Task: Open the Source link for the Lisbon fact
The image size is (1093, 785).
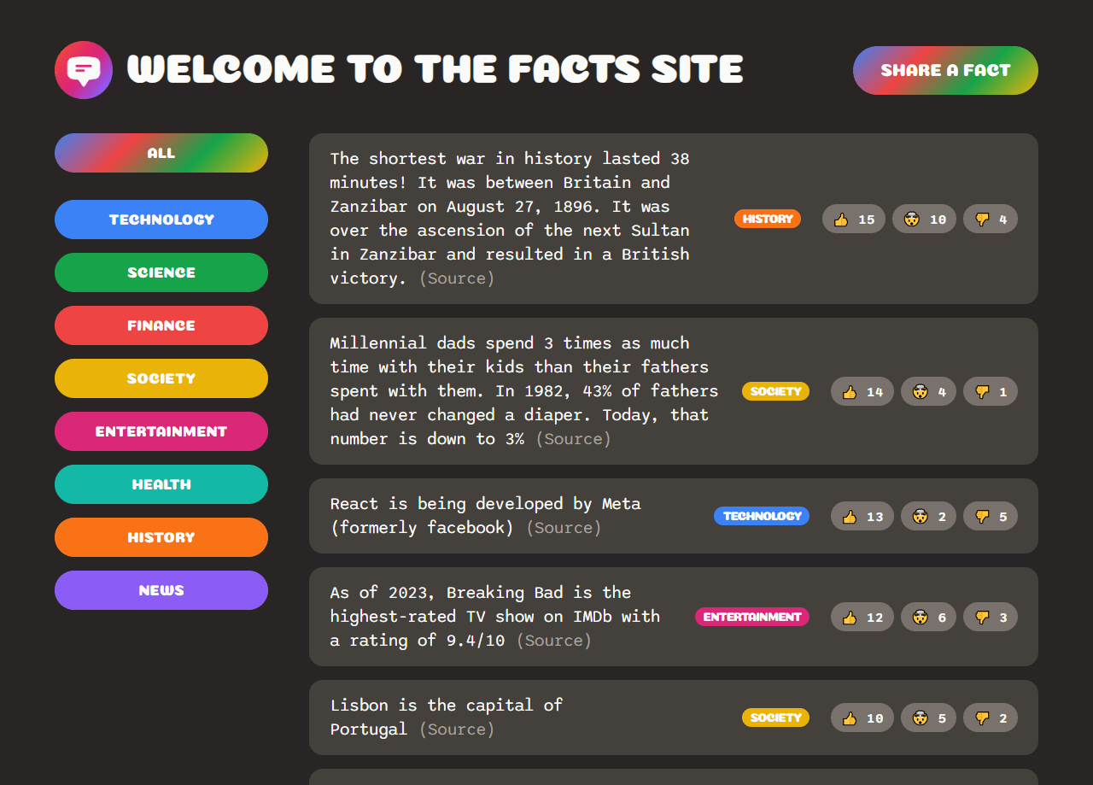Action: click(457, 729)
